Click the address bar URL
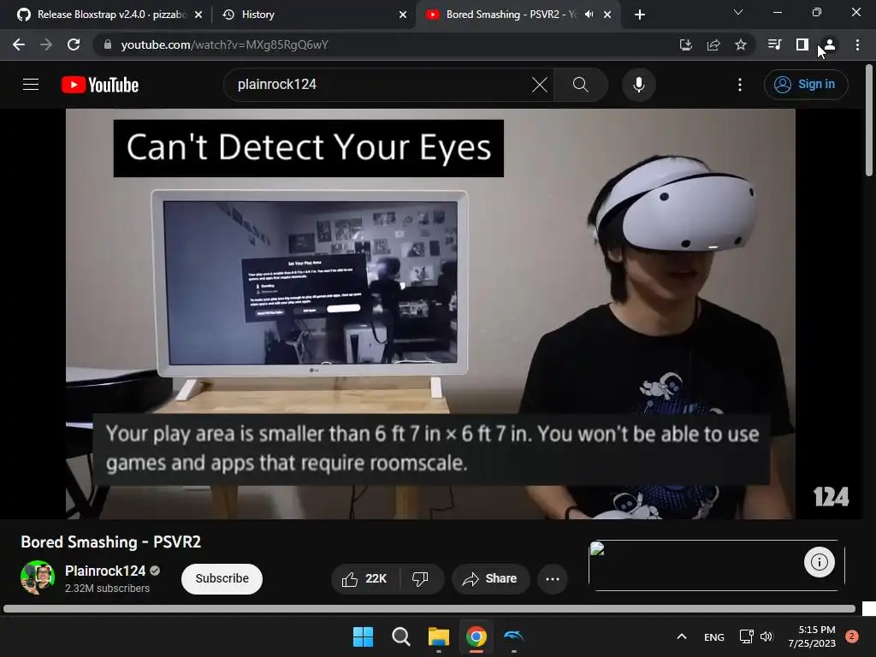This screenshot has height=657, width=876. click(225, 44)
